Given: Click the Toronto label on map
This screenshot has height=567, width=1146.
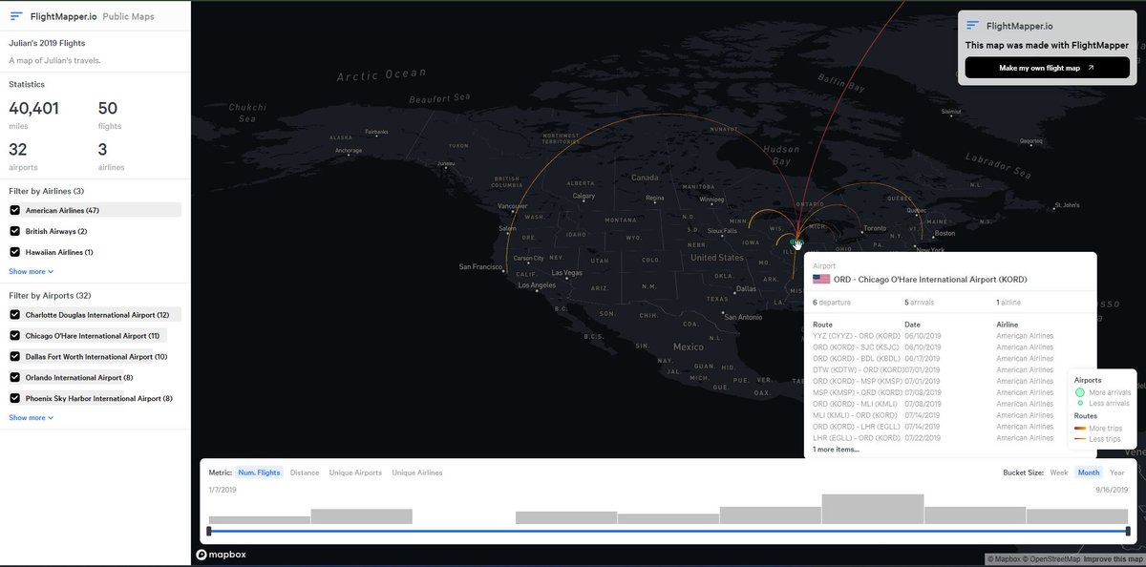Looking at the screenshot, I should click(x=875, y=229).
